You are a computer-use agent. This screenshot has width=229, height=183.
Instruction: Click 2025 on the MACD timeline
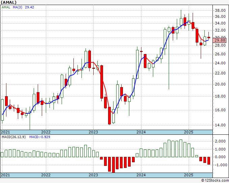[x=189, y=175]
